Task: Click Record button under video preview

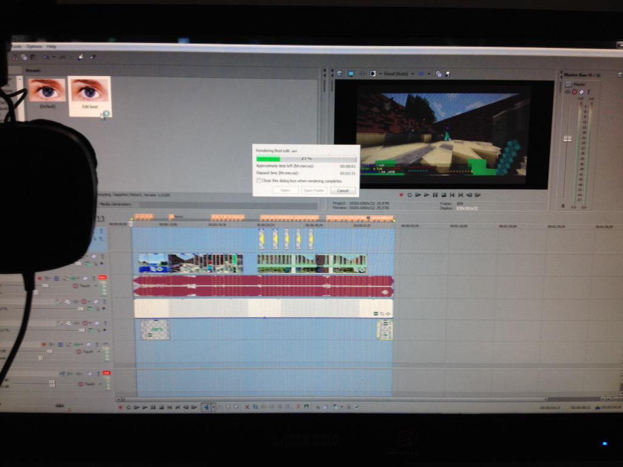Action: [402, 195]
